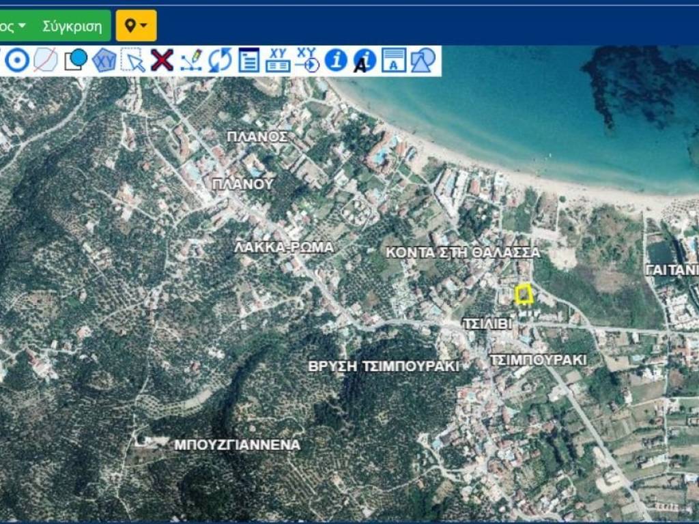Select the XY polygon coordinates tool
Image resolution: width=699 pixels, height=524 pixels.
[104, 61]
